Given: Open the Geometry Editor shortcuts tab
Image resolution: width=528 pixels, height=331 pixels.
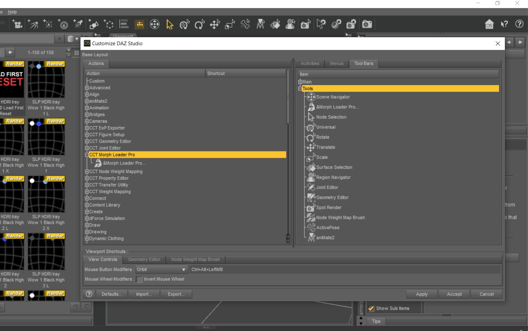Looking at the screenshot, I should tap(144, 259).
